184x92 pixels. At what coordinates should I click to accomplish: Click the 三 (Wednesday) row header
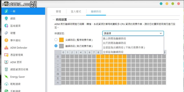point(58,70)
